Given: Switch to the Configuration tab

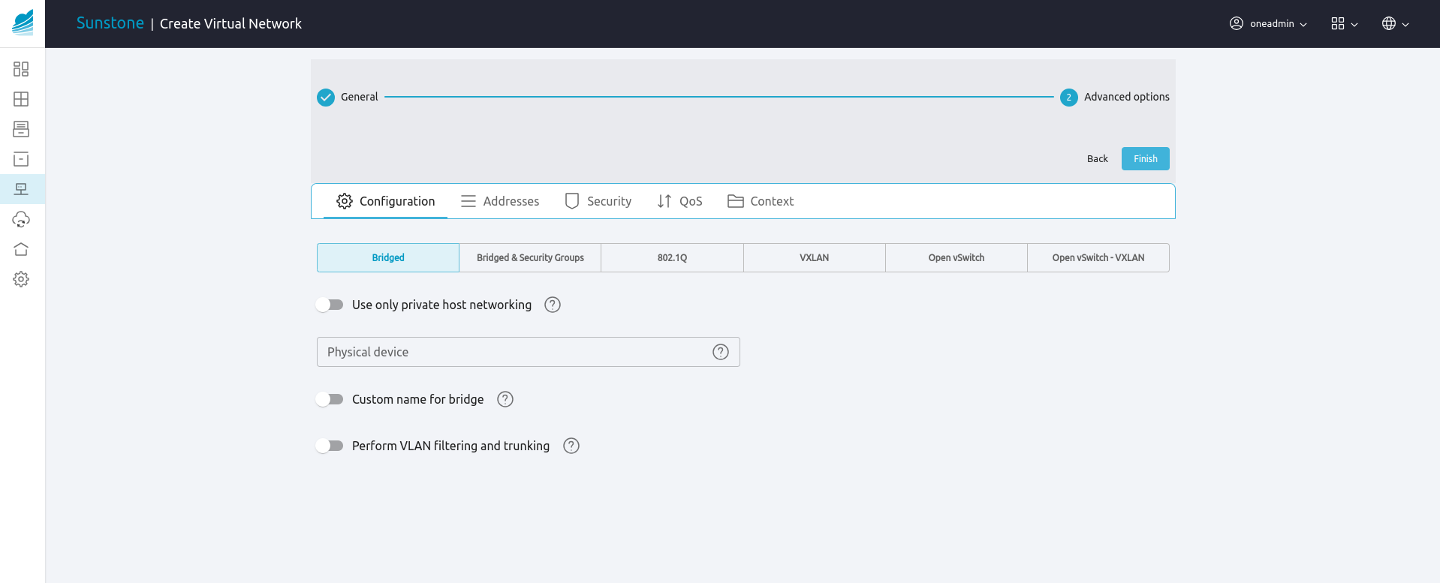Looking at the screenshot, I should pyautogui.click(x=386, y=201).
